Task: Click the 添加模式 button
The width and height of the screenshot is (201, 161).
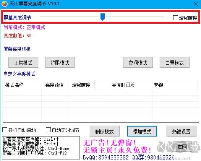Action: point(142,131)
